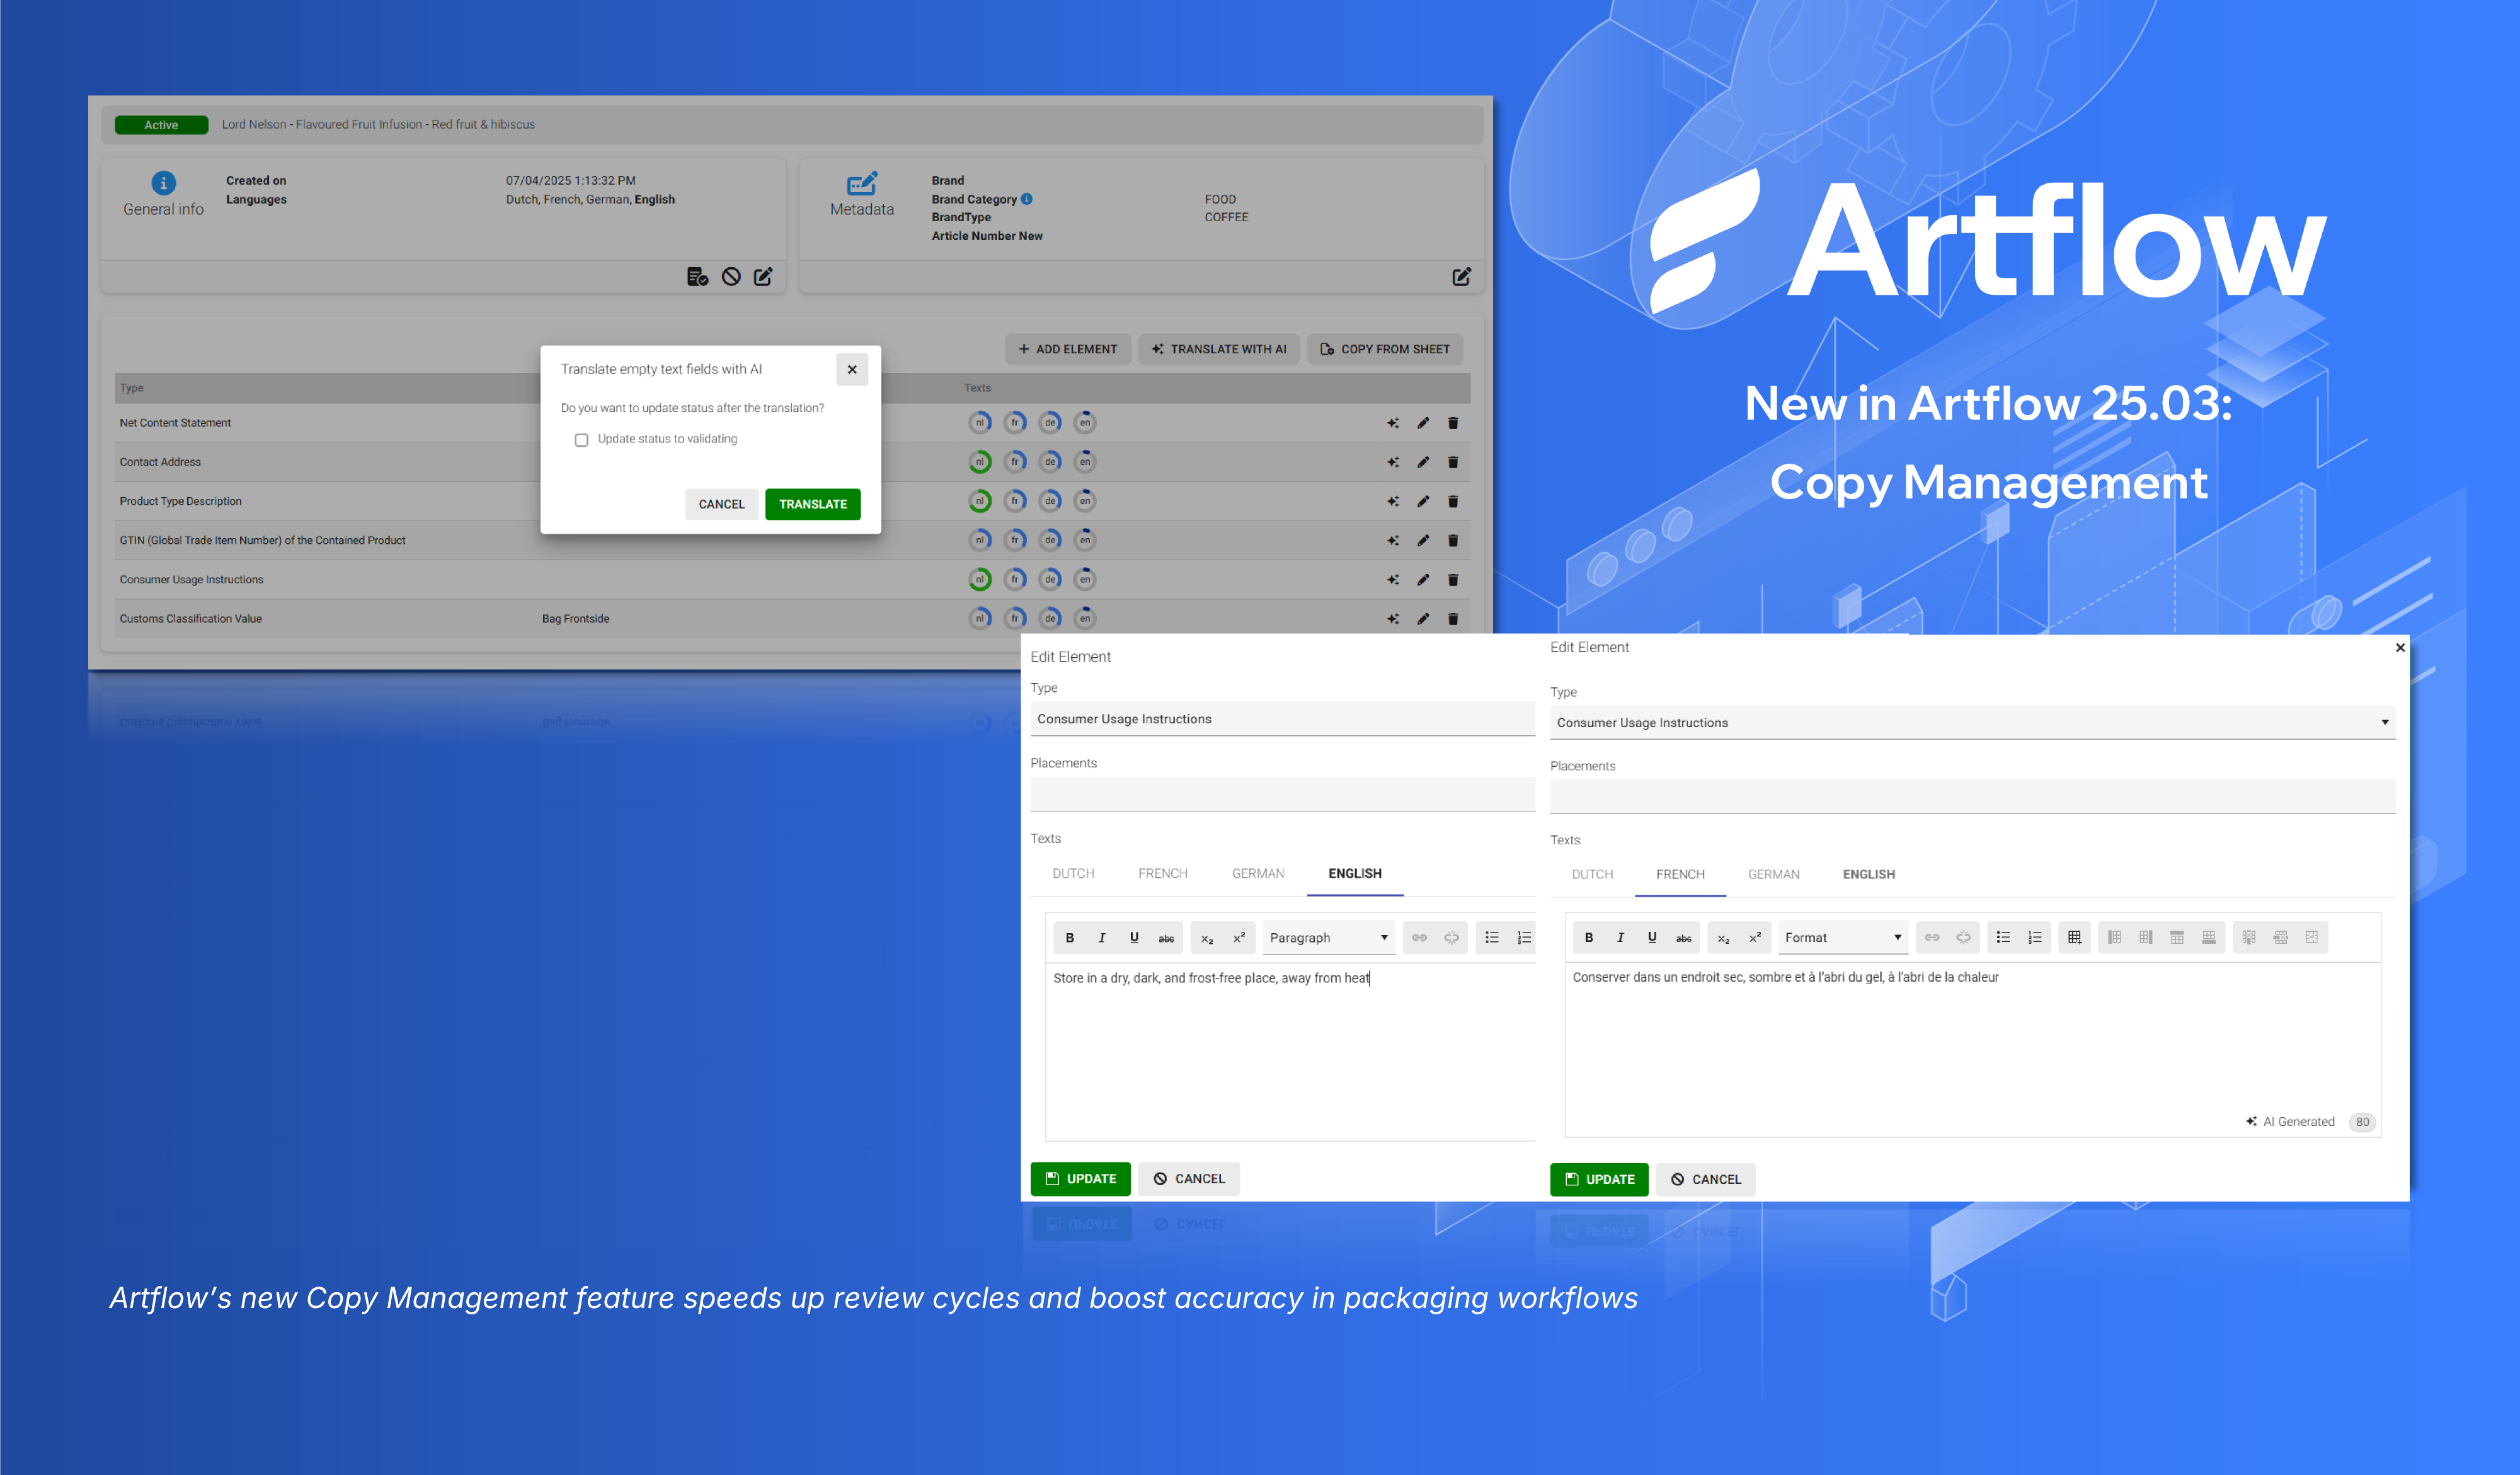Toggle bold formatting in the English editor
The height and width of the screenshot is (1475, 2520).
click(x=1070, y=937)
